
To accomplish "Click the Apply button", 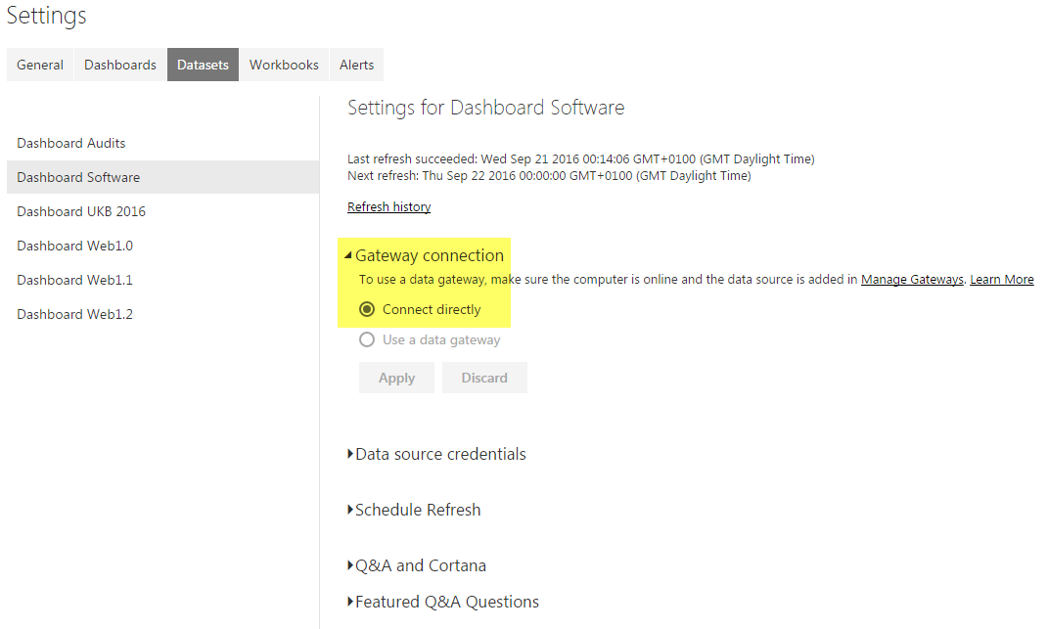I will [396, 378].
